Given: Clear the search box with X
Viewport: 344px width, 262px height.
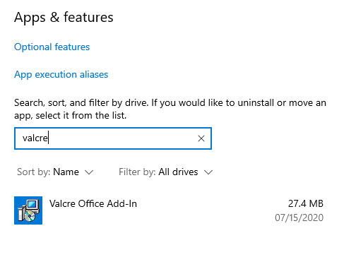Looking at the screenshot, I should tap(201, 138).
